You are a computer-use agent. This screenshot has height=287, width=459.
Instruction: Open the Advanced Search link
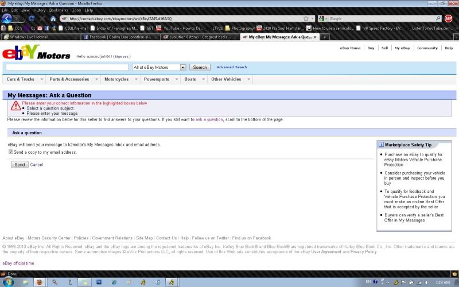pos(232,67)
